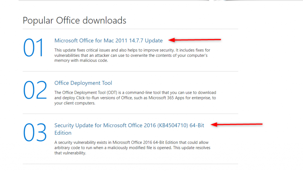The height and width of the screenshot is (171, 303).
Task: Open the Microsoft Office for Mac 2011 14.7.7 Update link
Action: (x=108, y=41)
